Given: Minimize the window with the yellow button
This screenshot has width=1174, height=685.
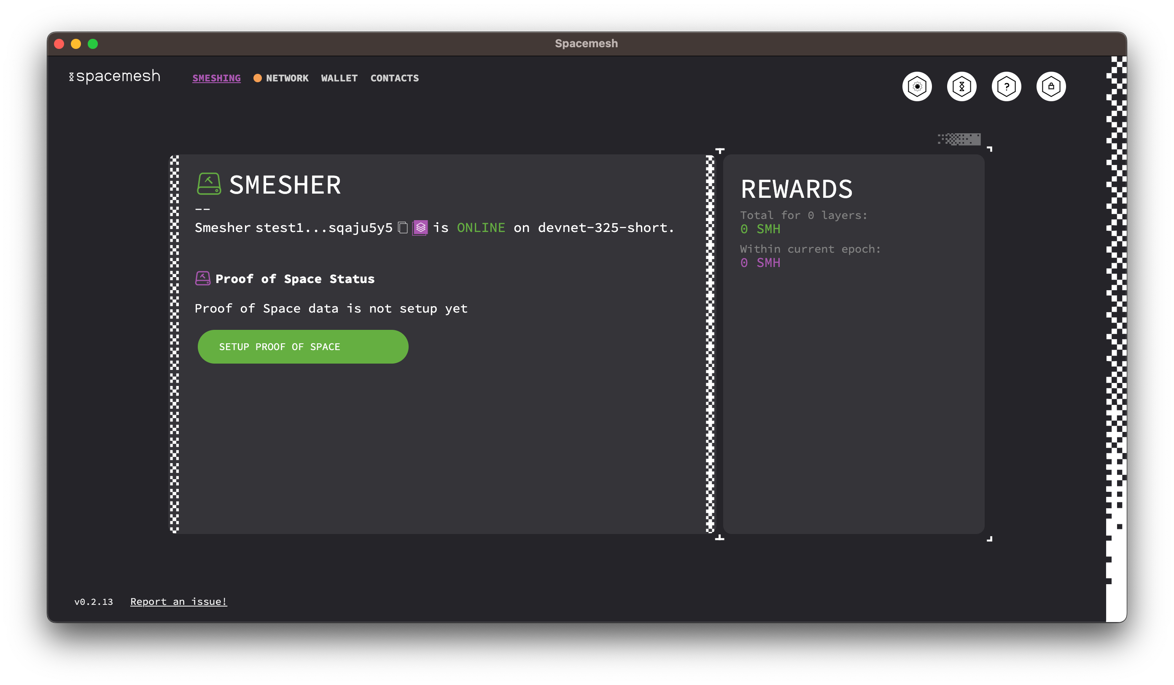Looking at the screenshot, I should [x=76, y=44].
